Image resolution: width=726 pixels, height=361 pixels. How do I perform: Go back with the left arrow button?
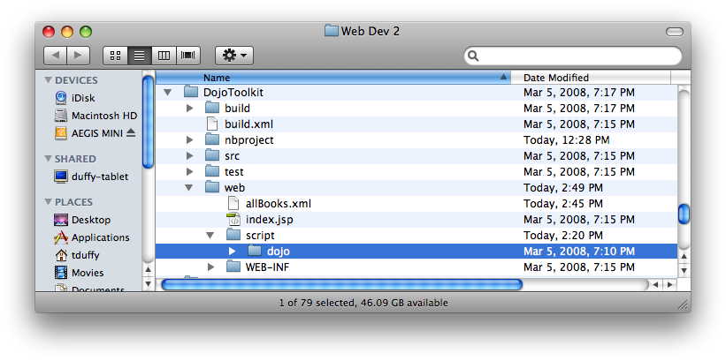coord(56,56)
